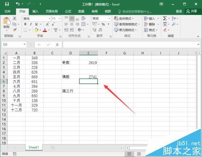The image size is (202, 157).
Task: Open font color dropdown arrow
Action: pyautogui.click(x=49, y=30)
